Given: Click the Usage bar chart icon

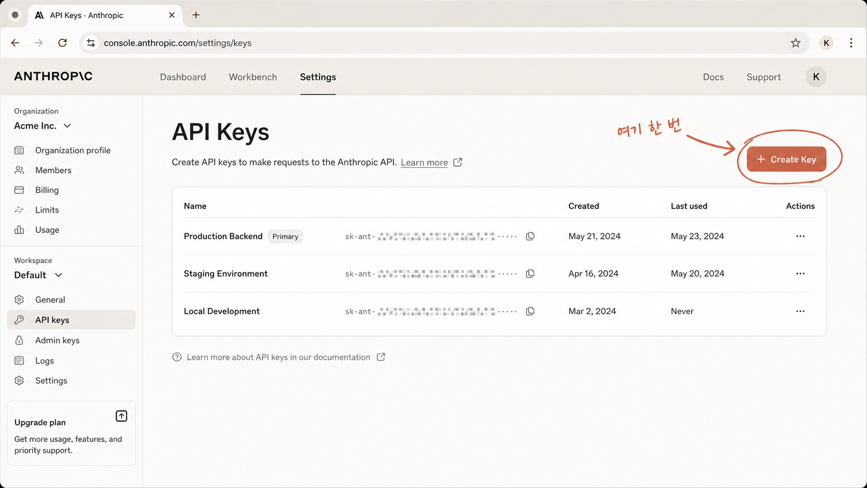Looking at the screenshot, I should (19, 230).
